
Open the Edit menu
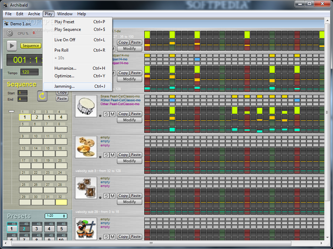pyautogui.click(x=20, y=14)
